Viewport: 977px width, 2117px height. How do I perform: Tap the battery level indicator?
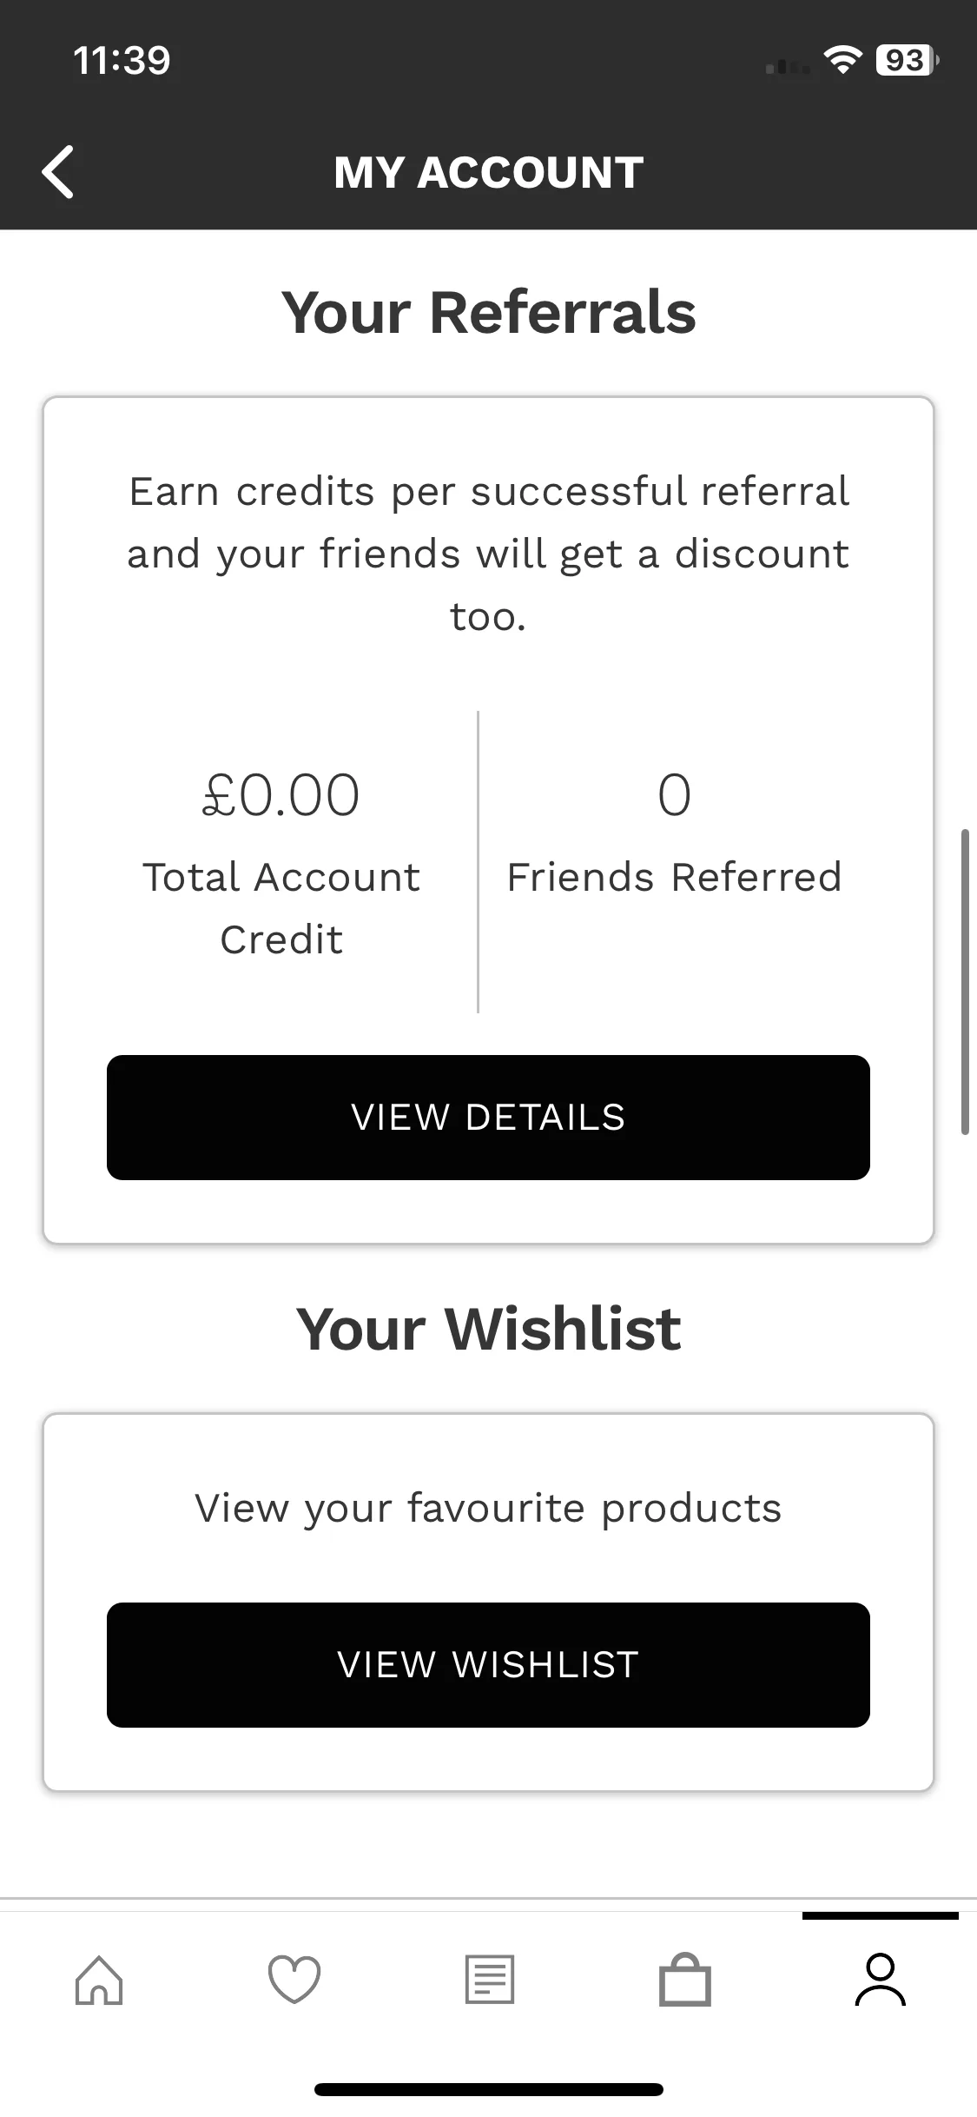click(906, 60)
